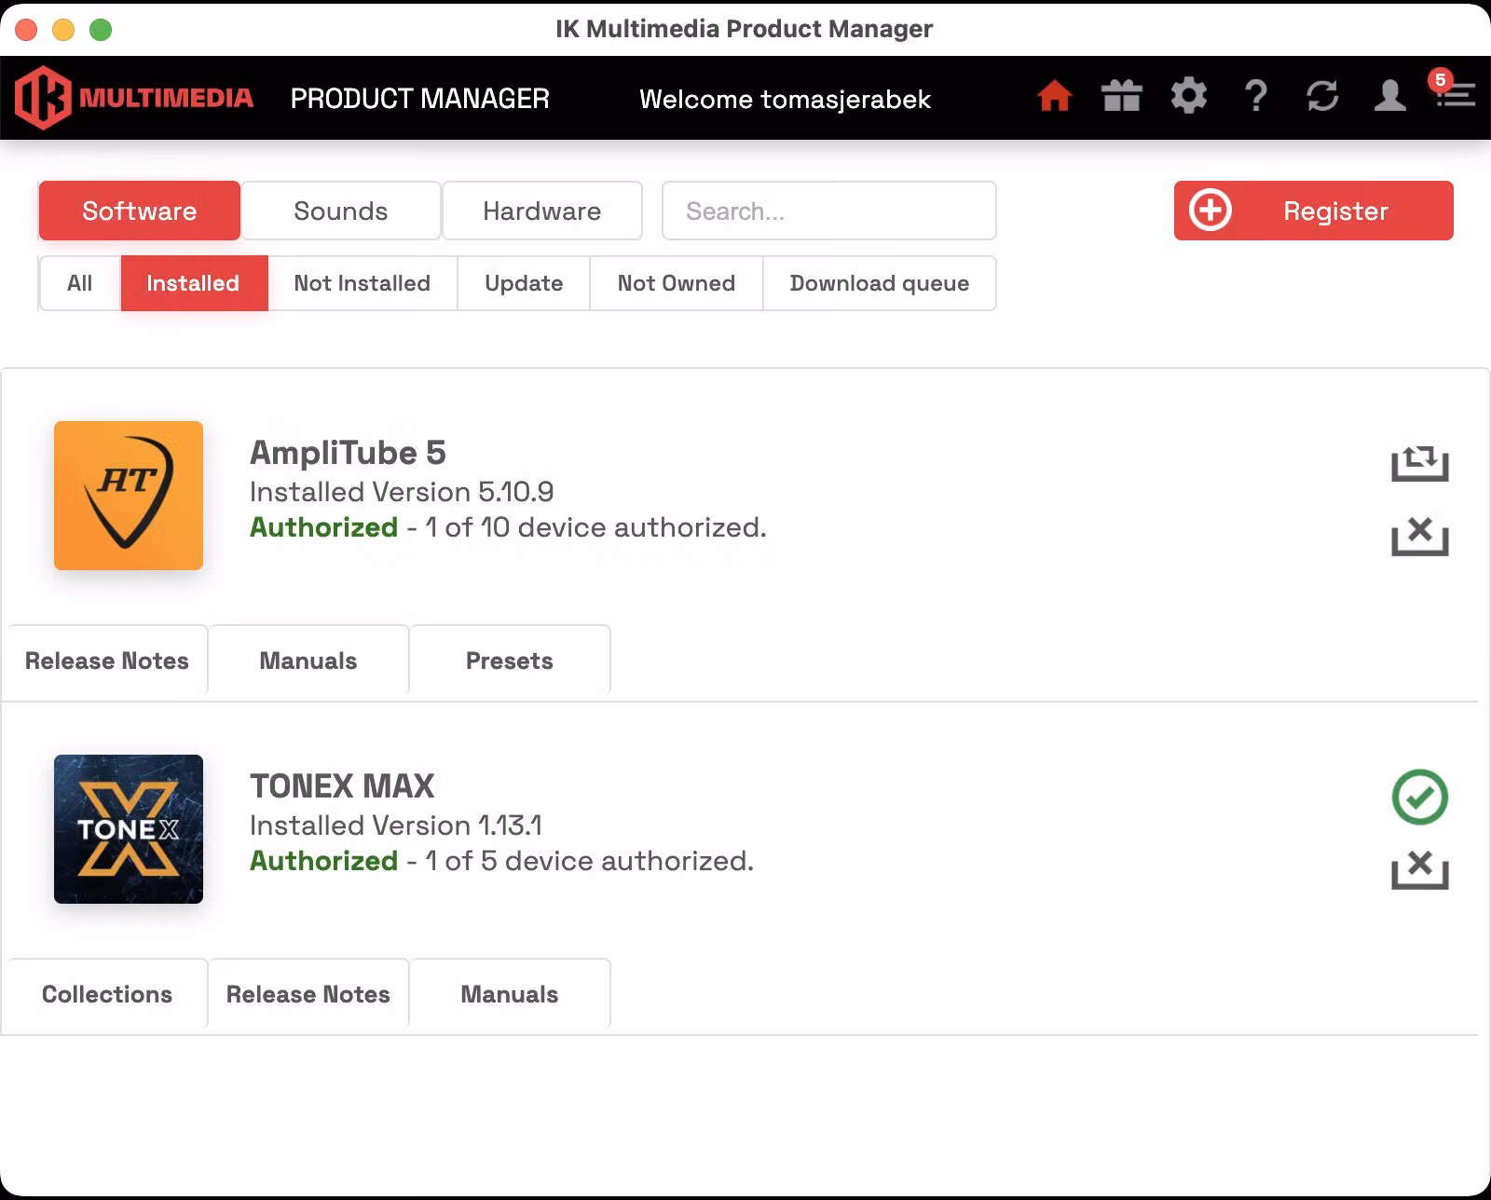Switch to the Sounds tab
This screenshot has height=1200, width=1491.
pyautogui.click(x=341, y=211)
